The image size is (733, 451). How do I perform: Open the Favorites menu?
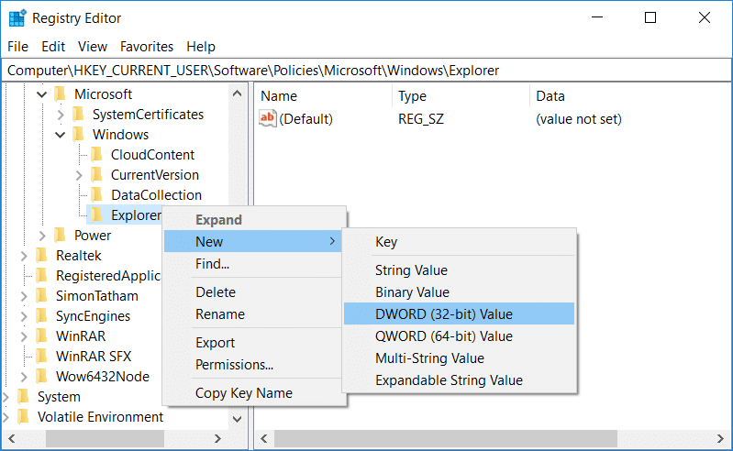[147, 47]
